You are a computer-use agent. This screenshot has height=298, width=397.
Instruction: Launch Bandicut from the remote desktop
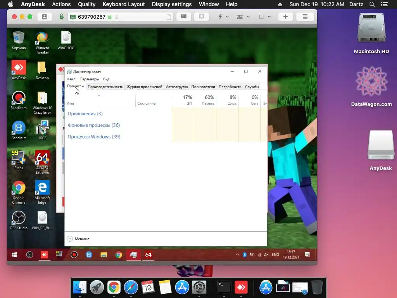(19, 130)
